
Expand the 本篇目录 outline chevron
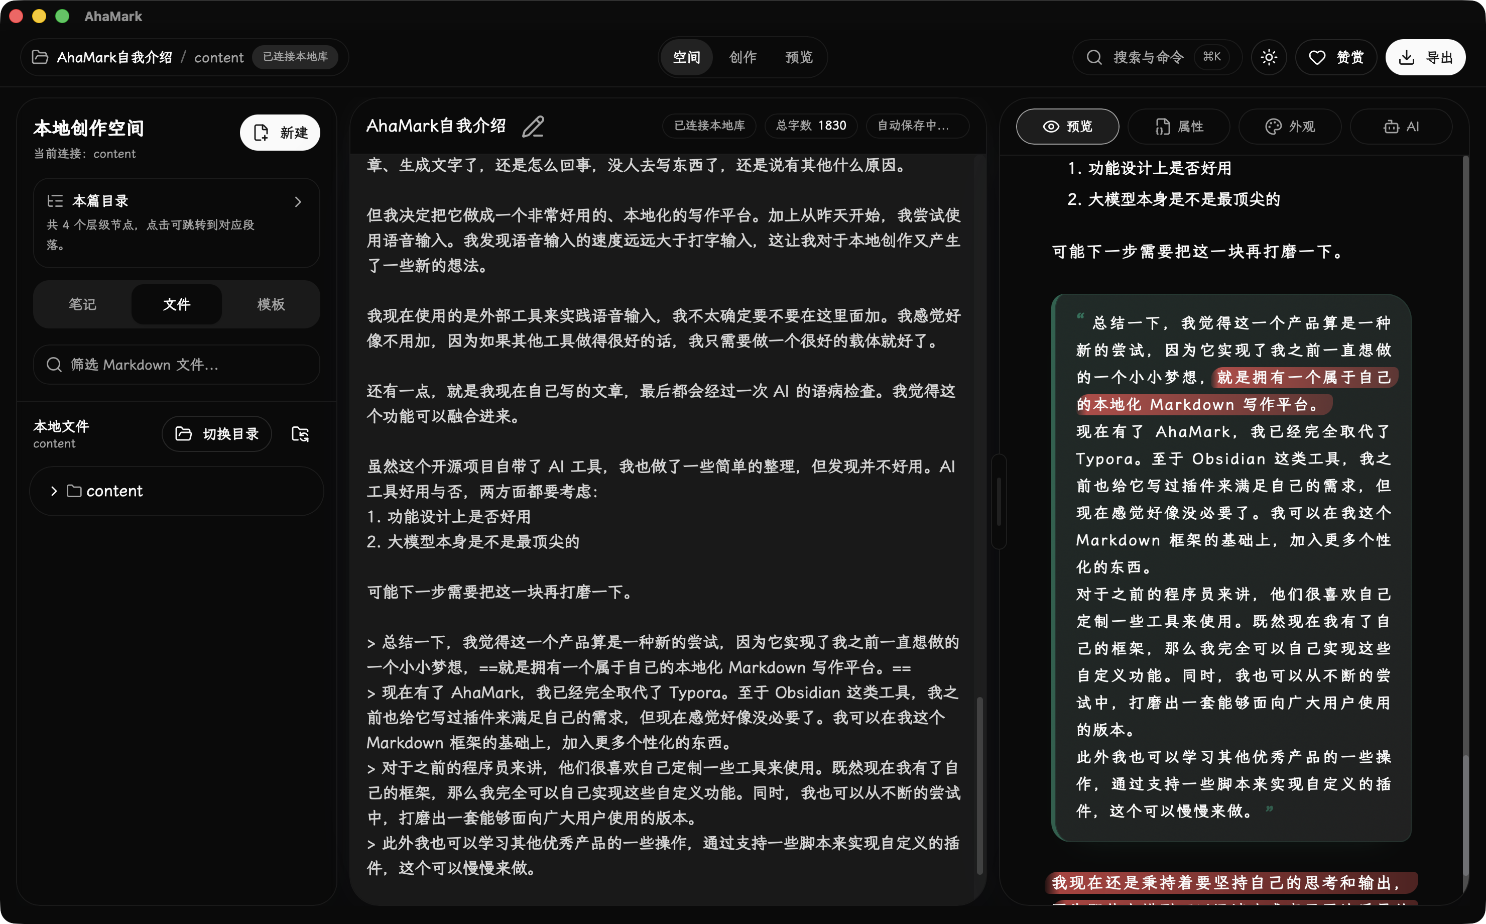click(x=298, y=202)
